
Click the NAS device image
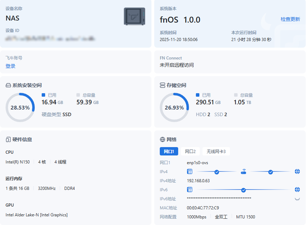[134, 16]
